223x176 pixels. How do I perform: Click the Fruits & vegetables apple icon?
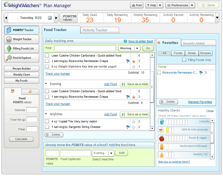[162, 138]
